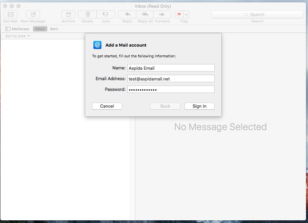Viewport: 308px width, 223px height.
Task: Switch to the Sent tab
Action: (54, 29)
